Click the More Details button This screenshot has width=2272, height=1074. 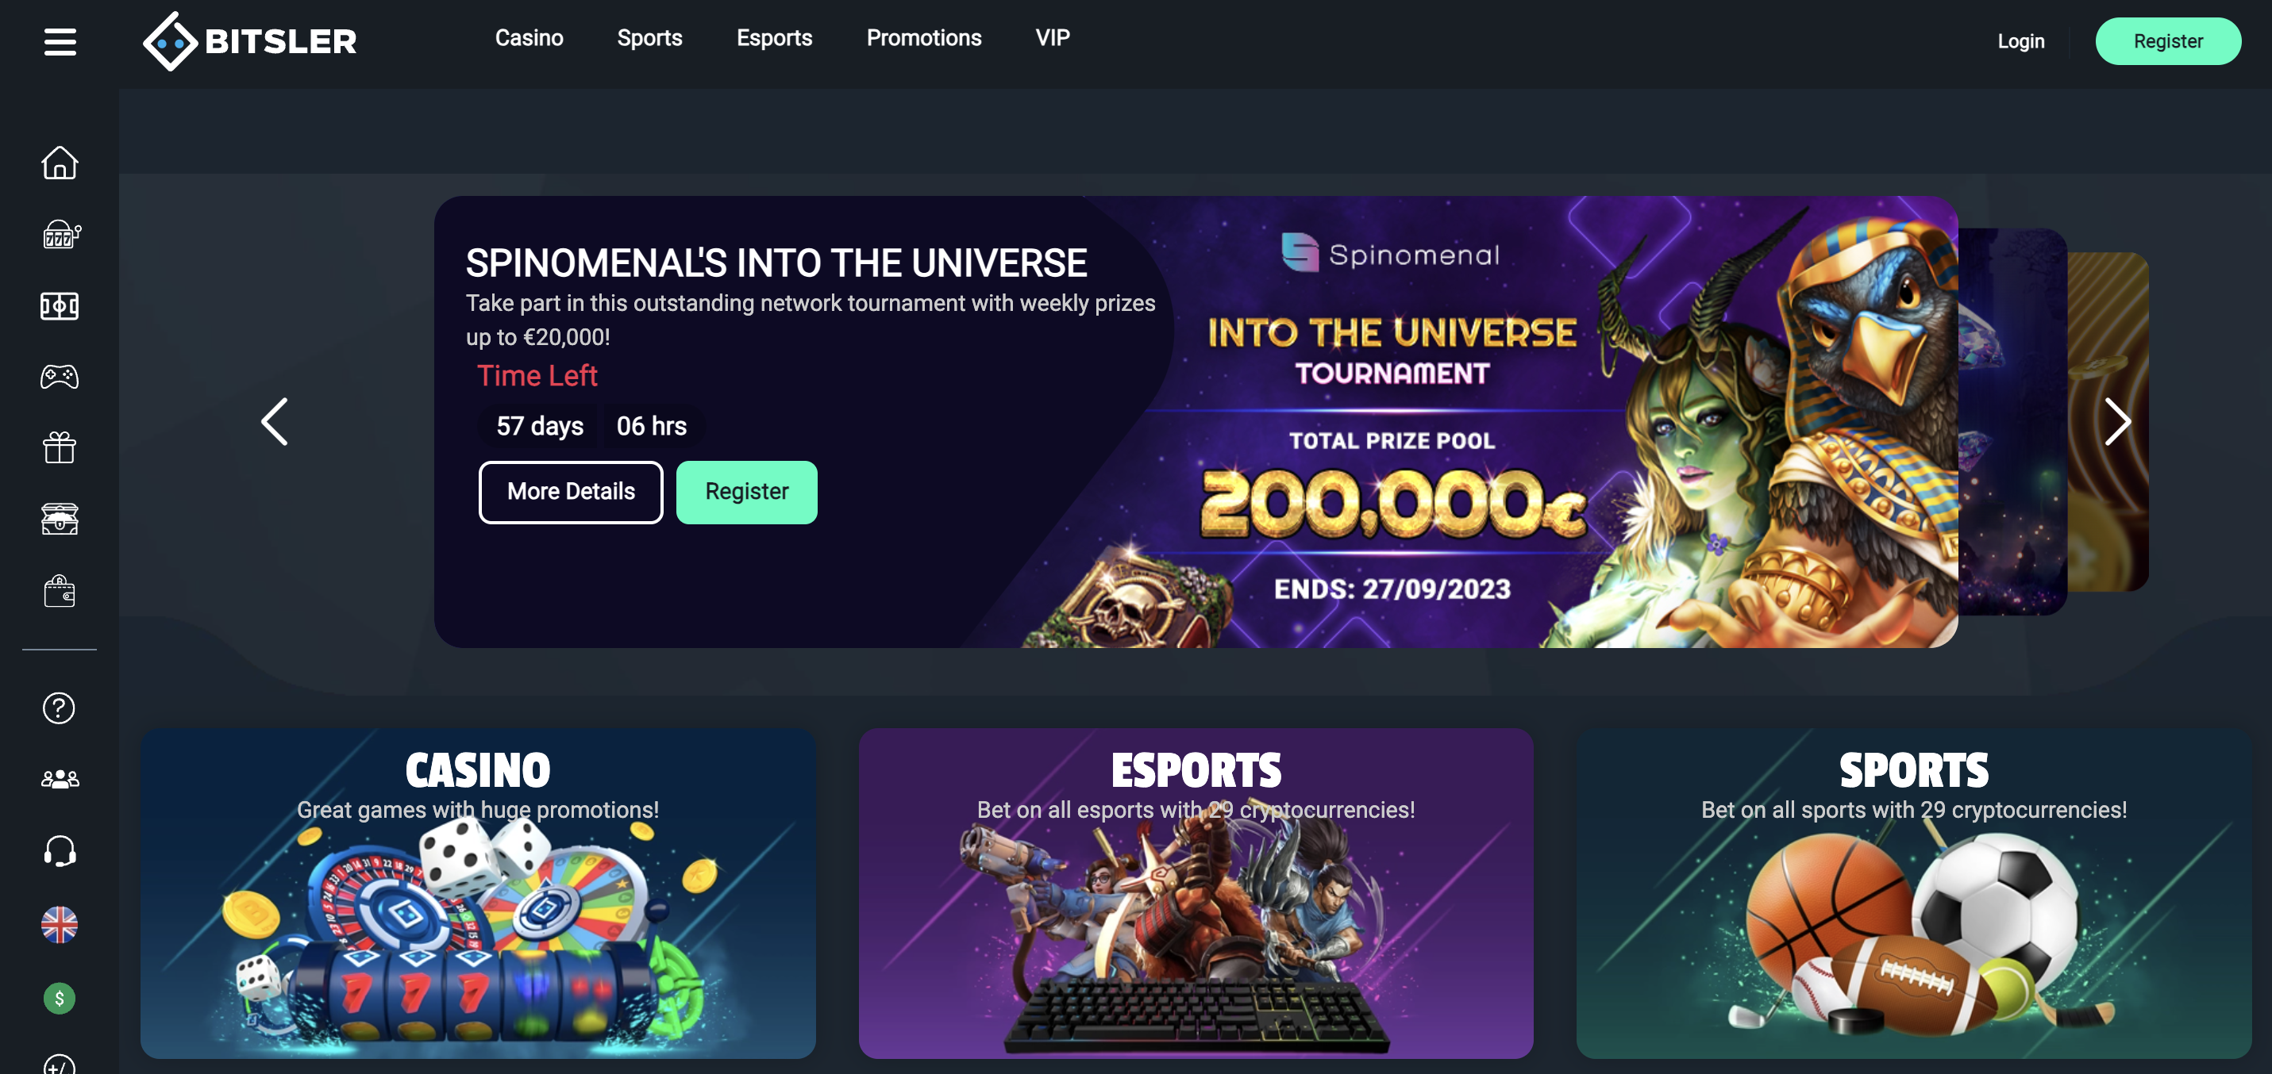[571, 492]
